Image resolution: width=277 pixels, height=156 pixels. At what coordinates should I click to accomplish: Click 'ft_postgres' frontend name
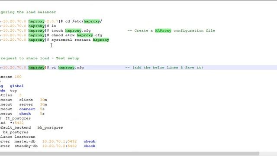tap(18, 118)
